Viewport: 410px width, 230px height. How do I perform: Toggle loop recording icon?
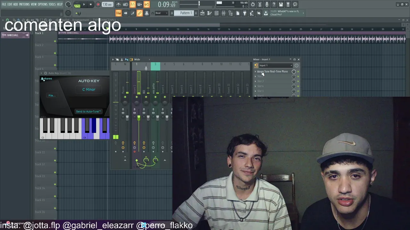[x=147, y=4]
